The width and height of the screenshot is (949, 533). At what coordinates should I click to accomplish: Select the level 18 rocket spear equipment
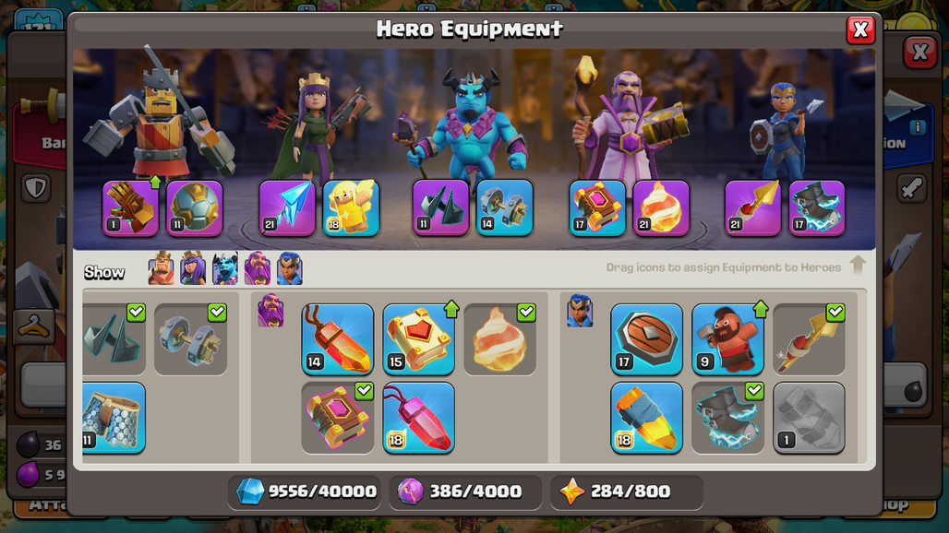point(646,418)
